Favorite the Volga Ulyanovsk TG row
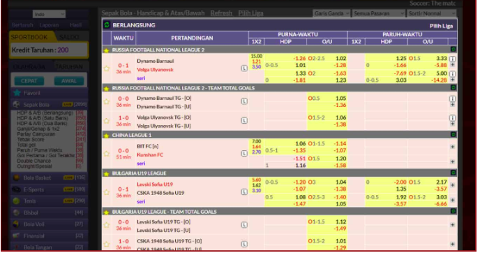 [107, 121]
